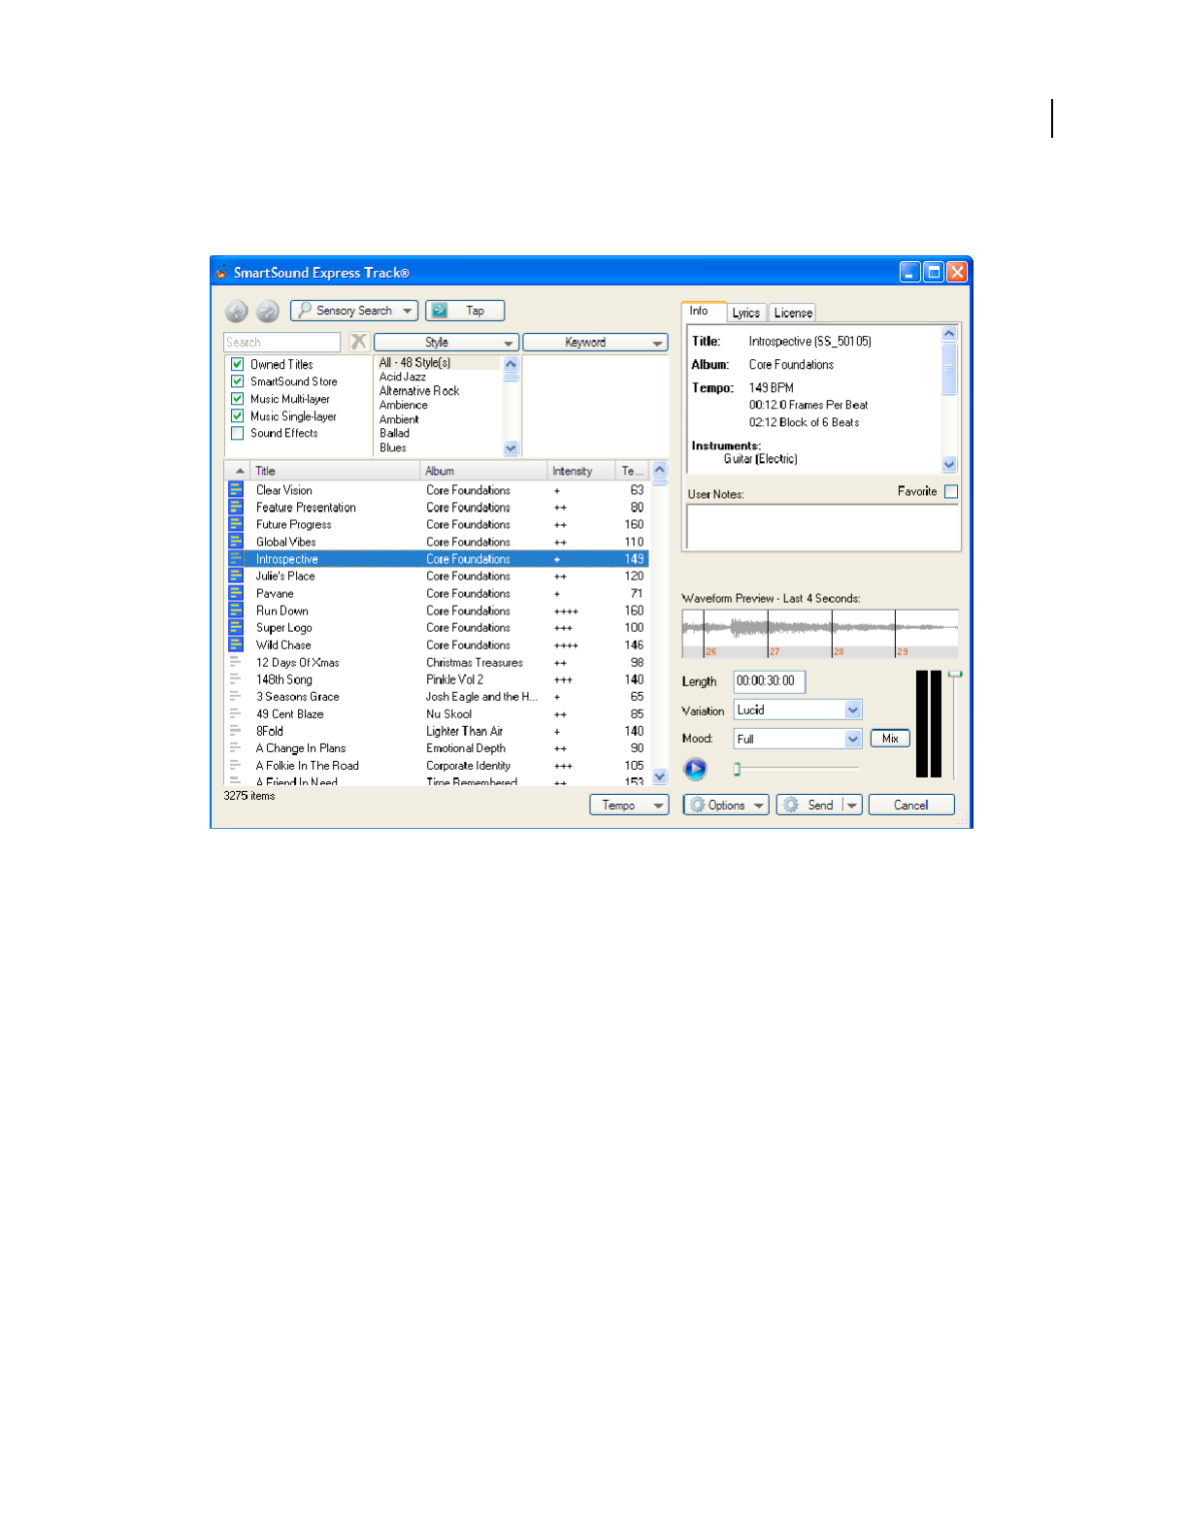Viewport: 1188px width, 1520px height.
Task: Click track icon beside A Change In Plans
Action: [x=235, y=748]
